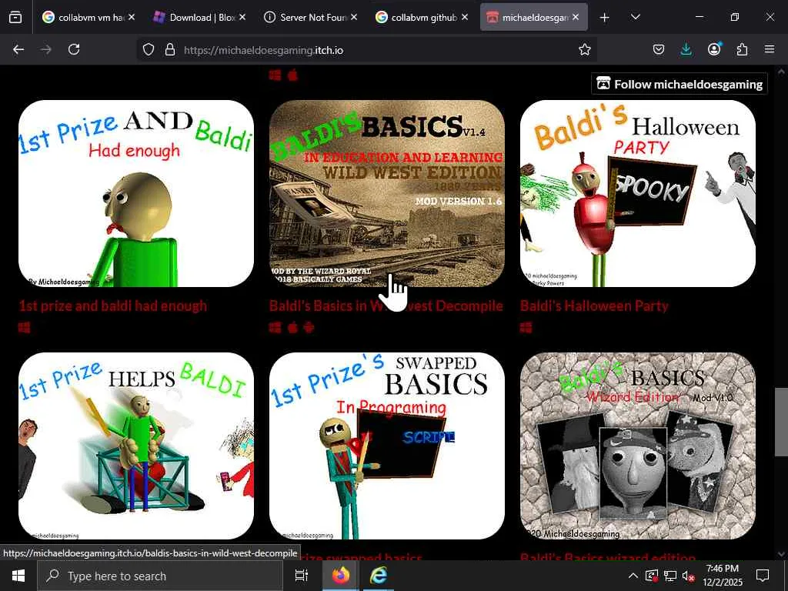This screenshot has height=591, width=788.
Task: Save page to Pocket
Action: [659, 49]
